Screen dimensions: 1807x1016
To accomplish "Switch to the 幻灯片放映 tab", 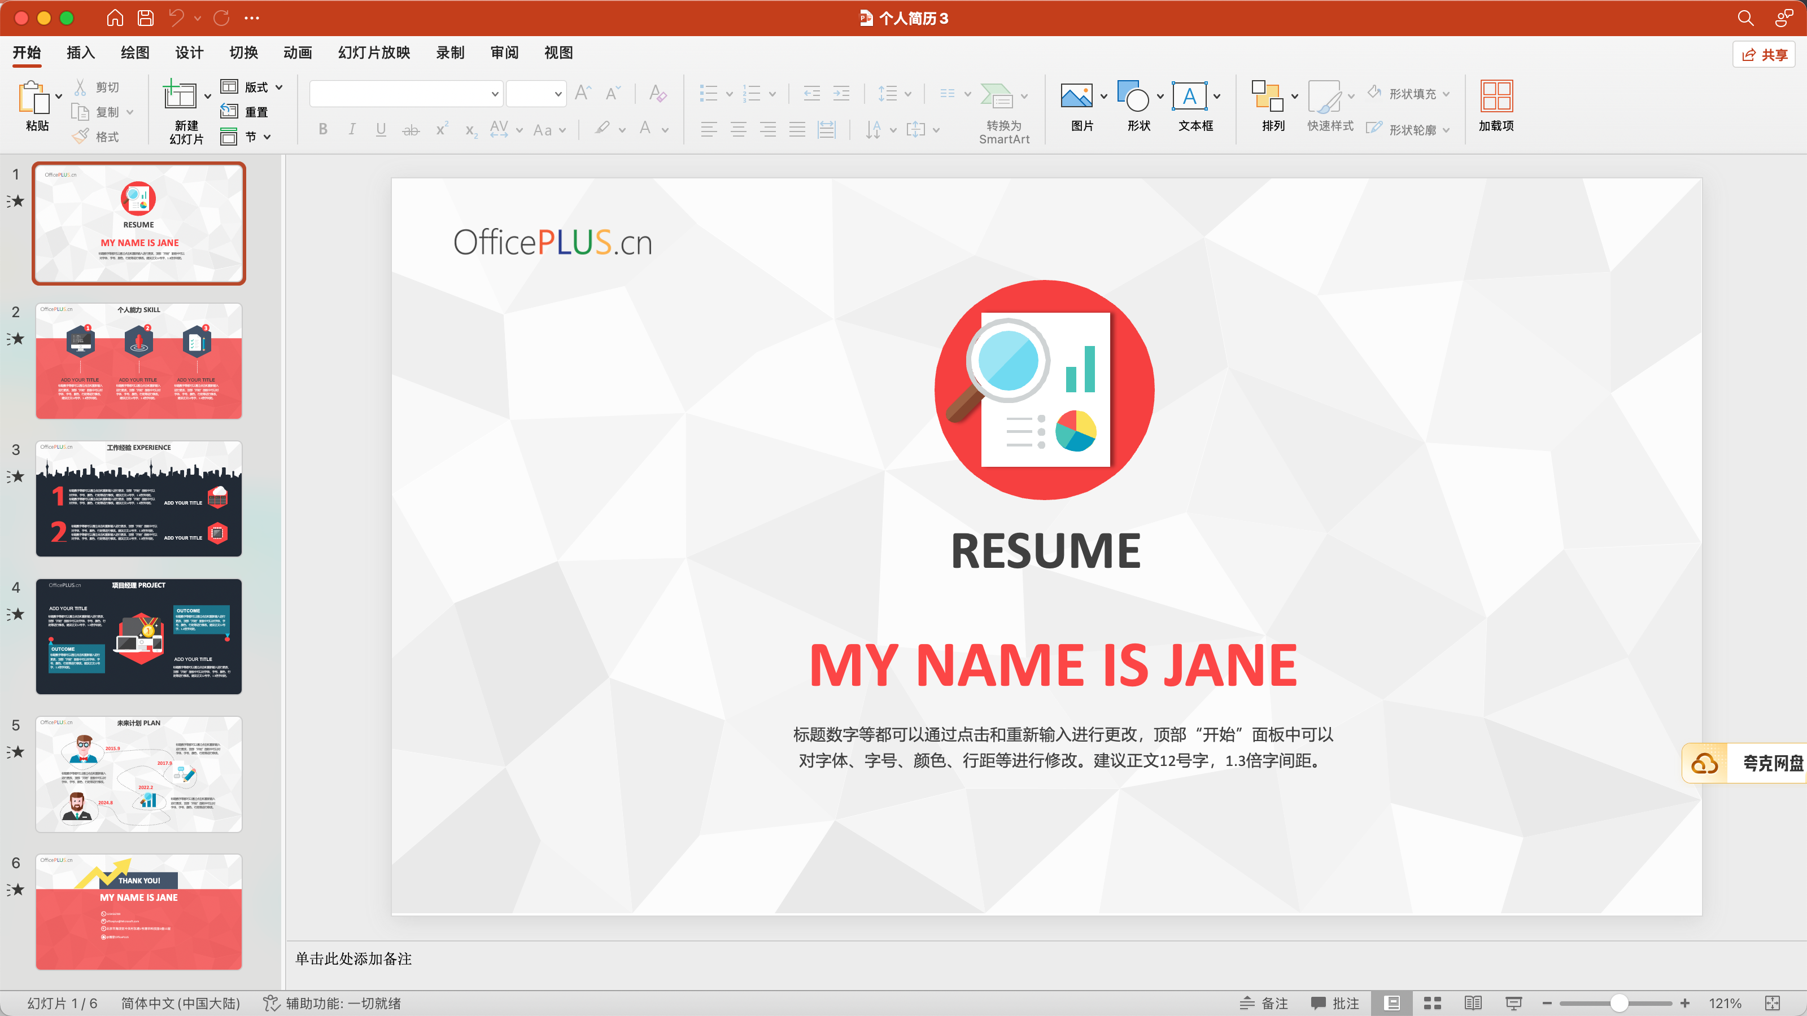I will point(374,52).
